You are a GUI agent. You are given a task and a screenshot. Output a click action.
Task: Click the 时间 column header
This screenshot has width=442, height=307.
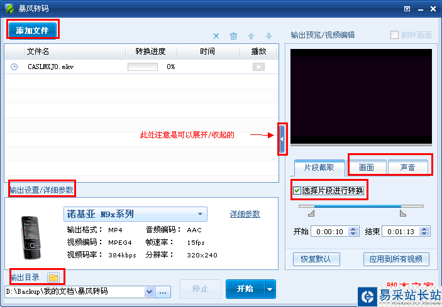click(207, 51)
